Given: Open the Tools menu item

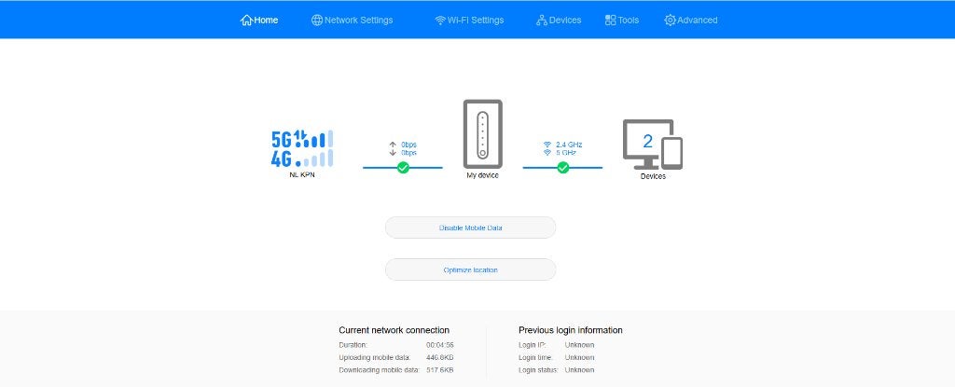Looking at the screenshot, I should pos(622,21).
